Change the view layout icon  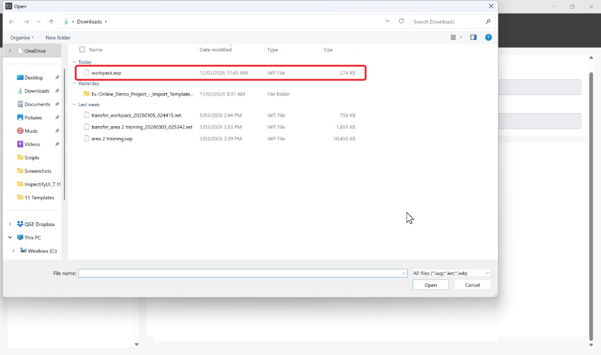(453, 37)
